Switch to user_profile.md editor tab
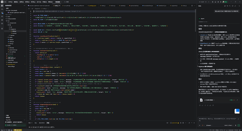 click(80, 6)
